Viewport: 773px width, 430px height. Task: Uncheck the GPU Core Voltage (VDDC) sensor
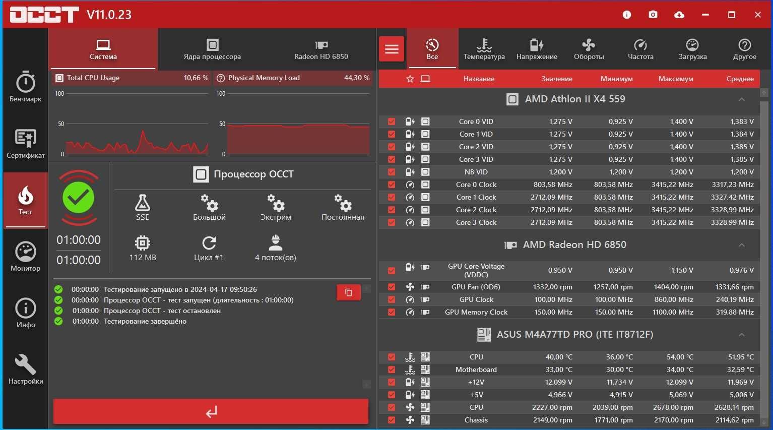[x=392, y=270]
